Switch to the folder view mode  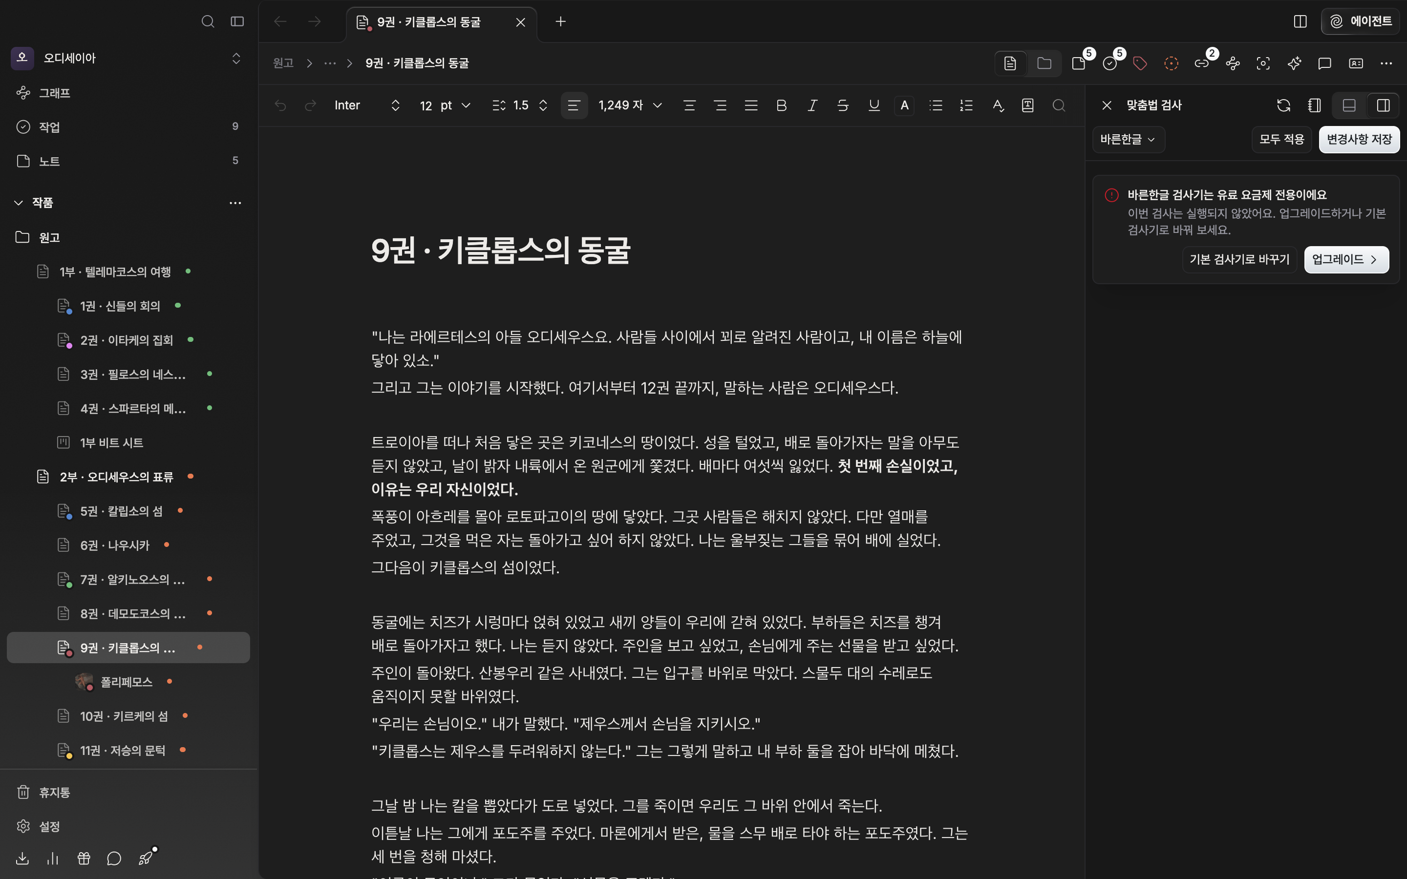1044,63
